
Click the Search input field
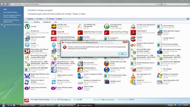point(175,4)
